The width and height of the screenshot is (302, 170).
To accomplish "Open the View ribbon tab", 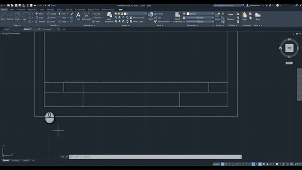I will point(42,9).
